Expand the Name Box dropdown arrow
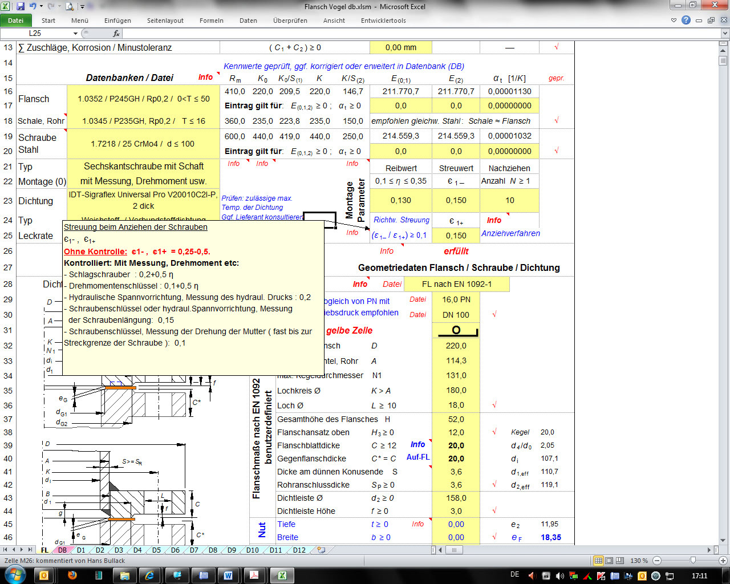Image resolution: width=730 pixels, height=584 pixels. point(76,34)
